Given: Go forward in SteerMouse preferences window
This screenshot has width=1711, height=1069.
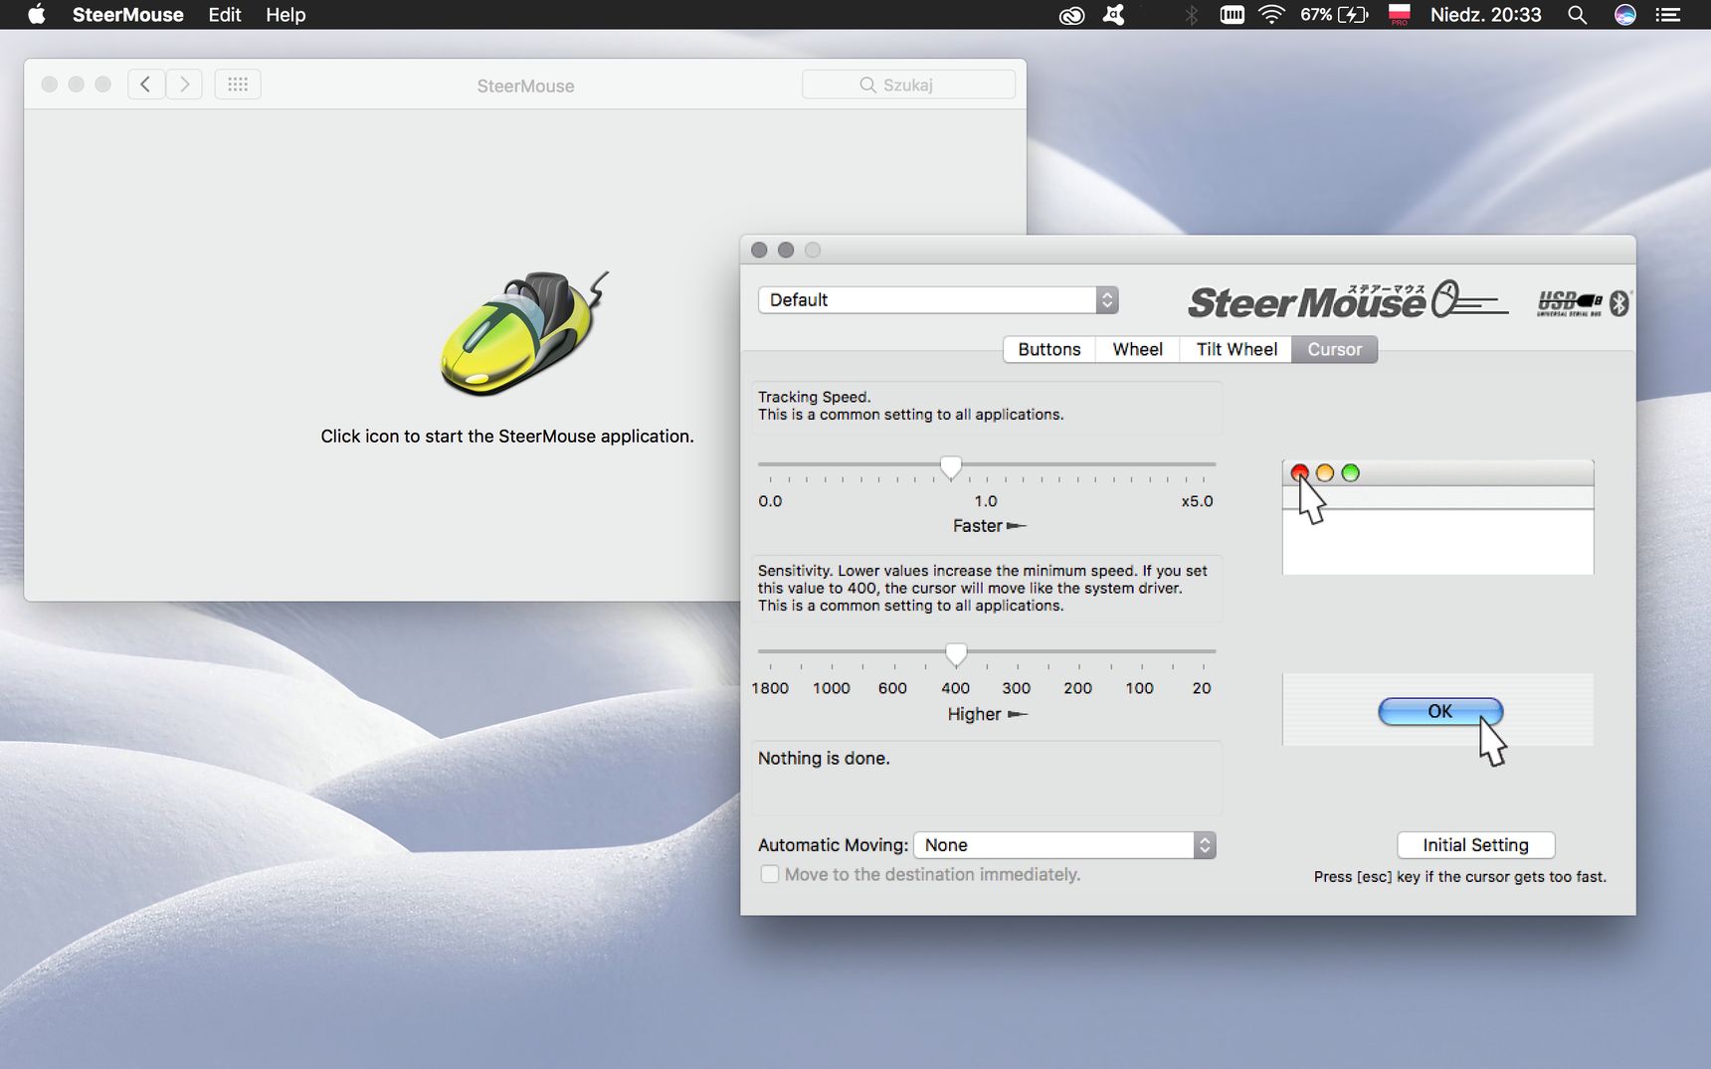Looking at the screenshot, I should point(184,85).
